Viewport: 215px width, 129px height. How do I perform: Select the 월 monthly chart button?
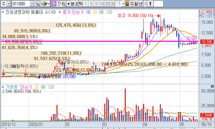[136, 4]
